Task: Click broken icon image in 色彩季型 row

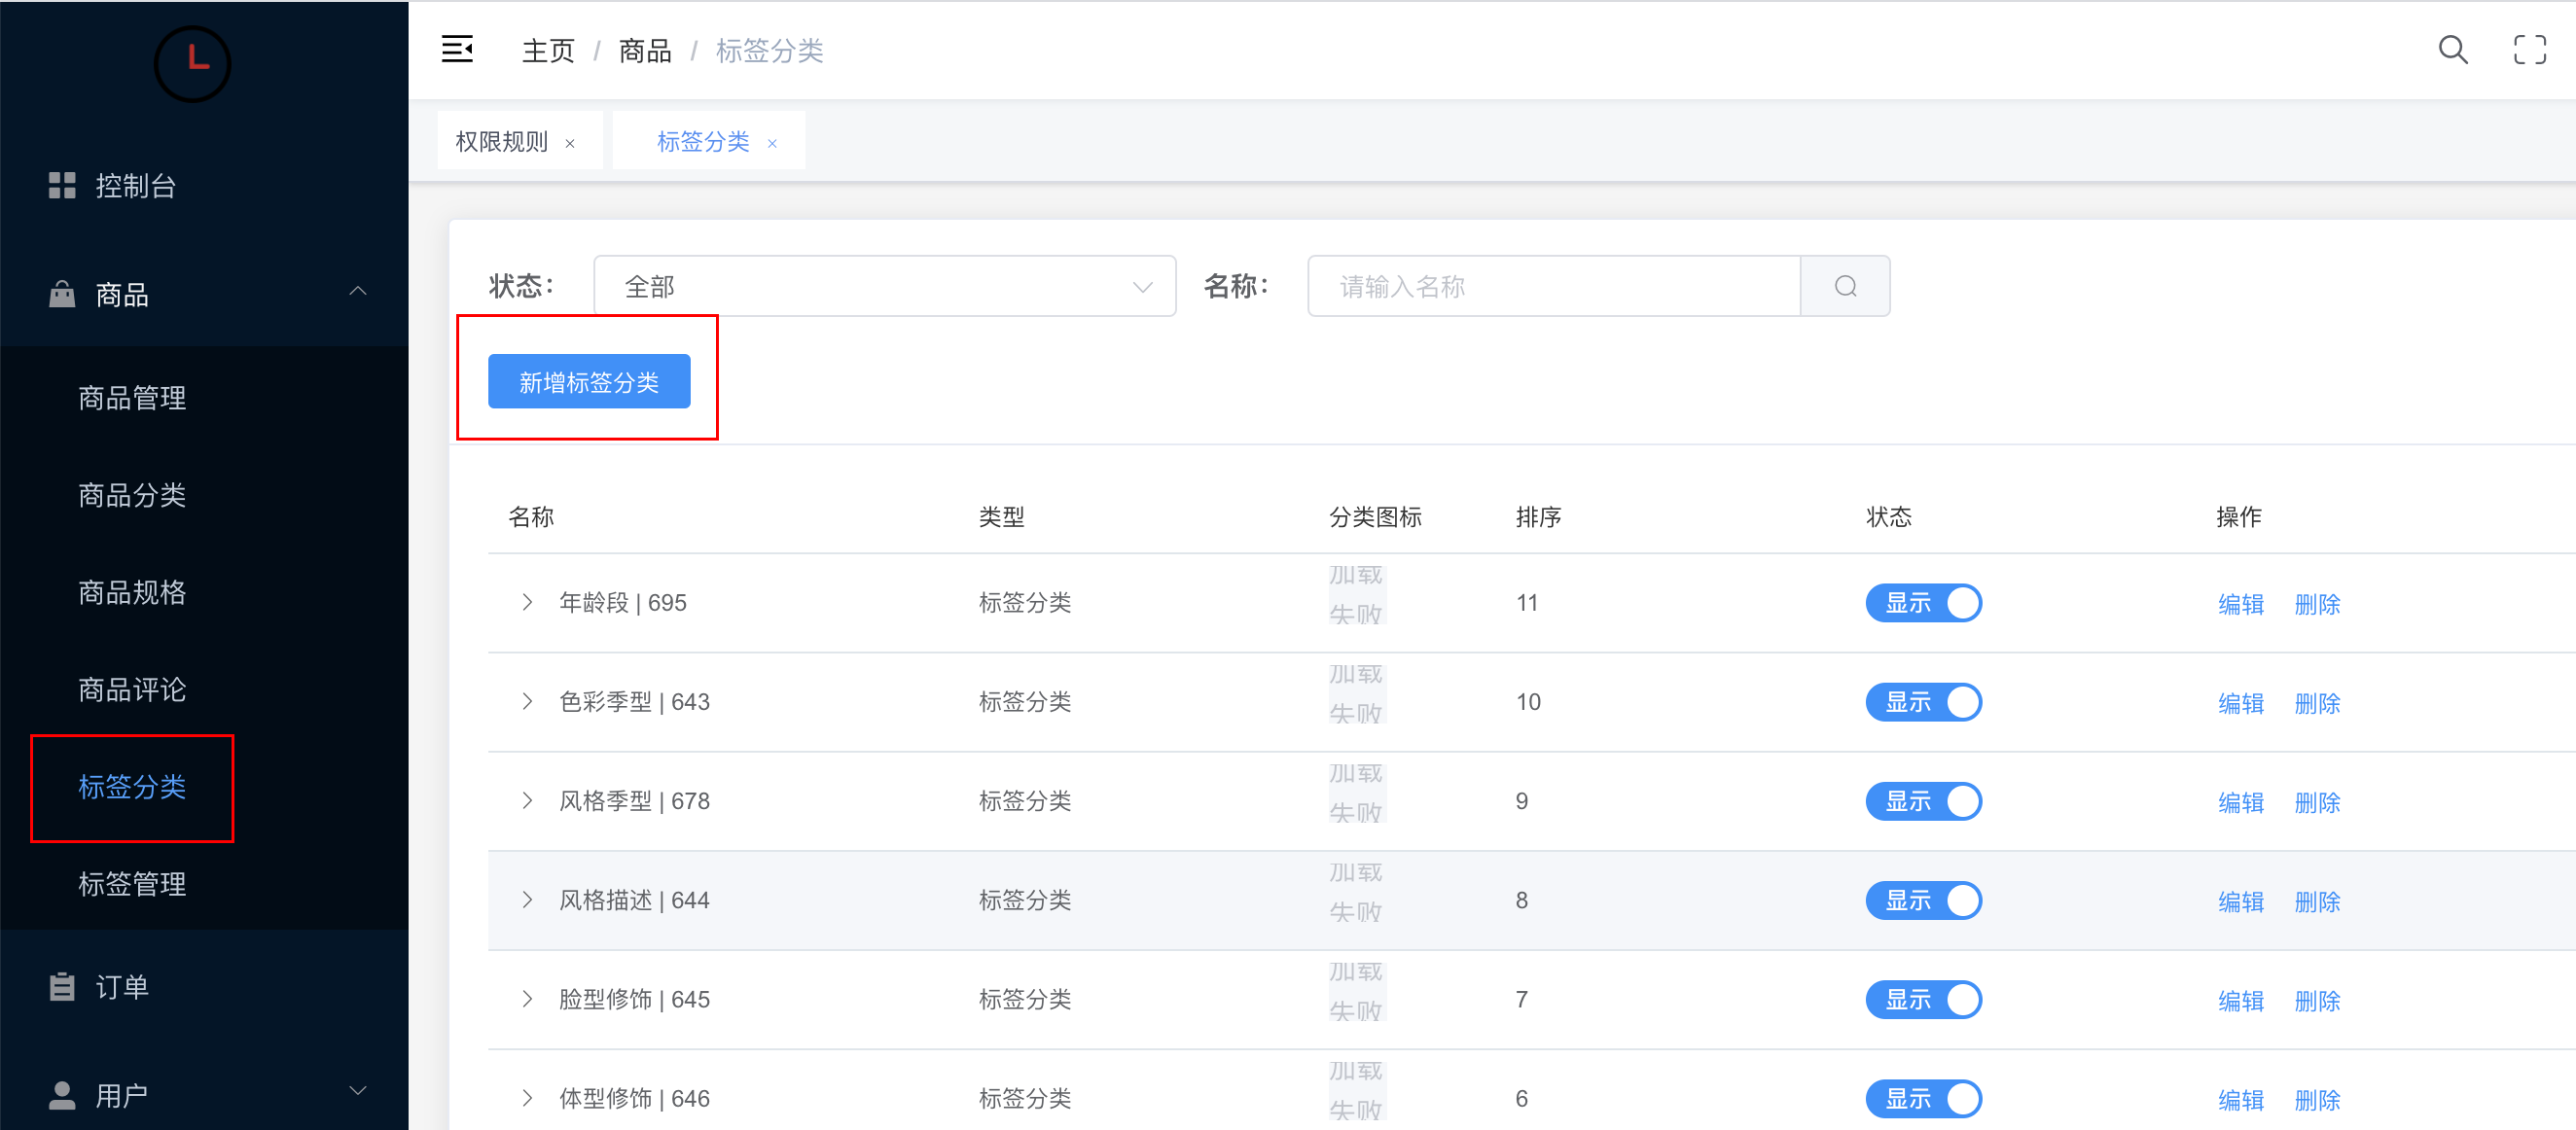Action: point(1356,693)
